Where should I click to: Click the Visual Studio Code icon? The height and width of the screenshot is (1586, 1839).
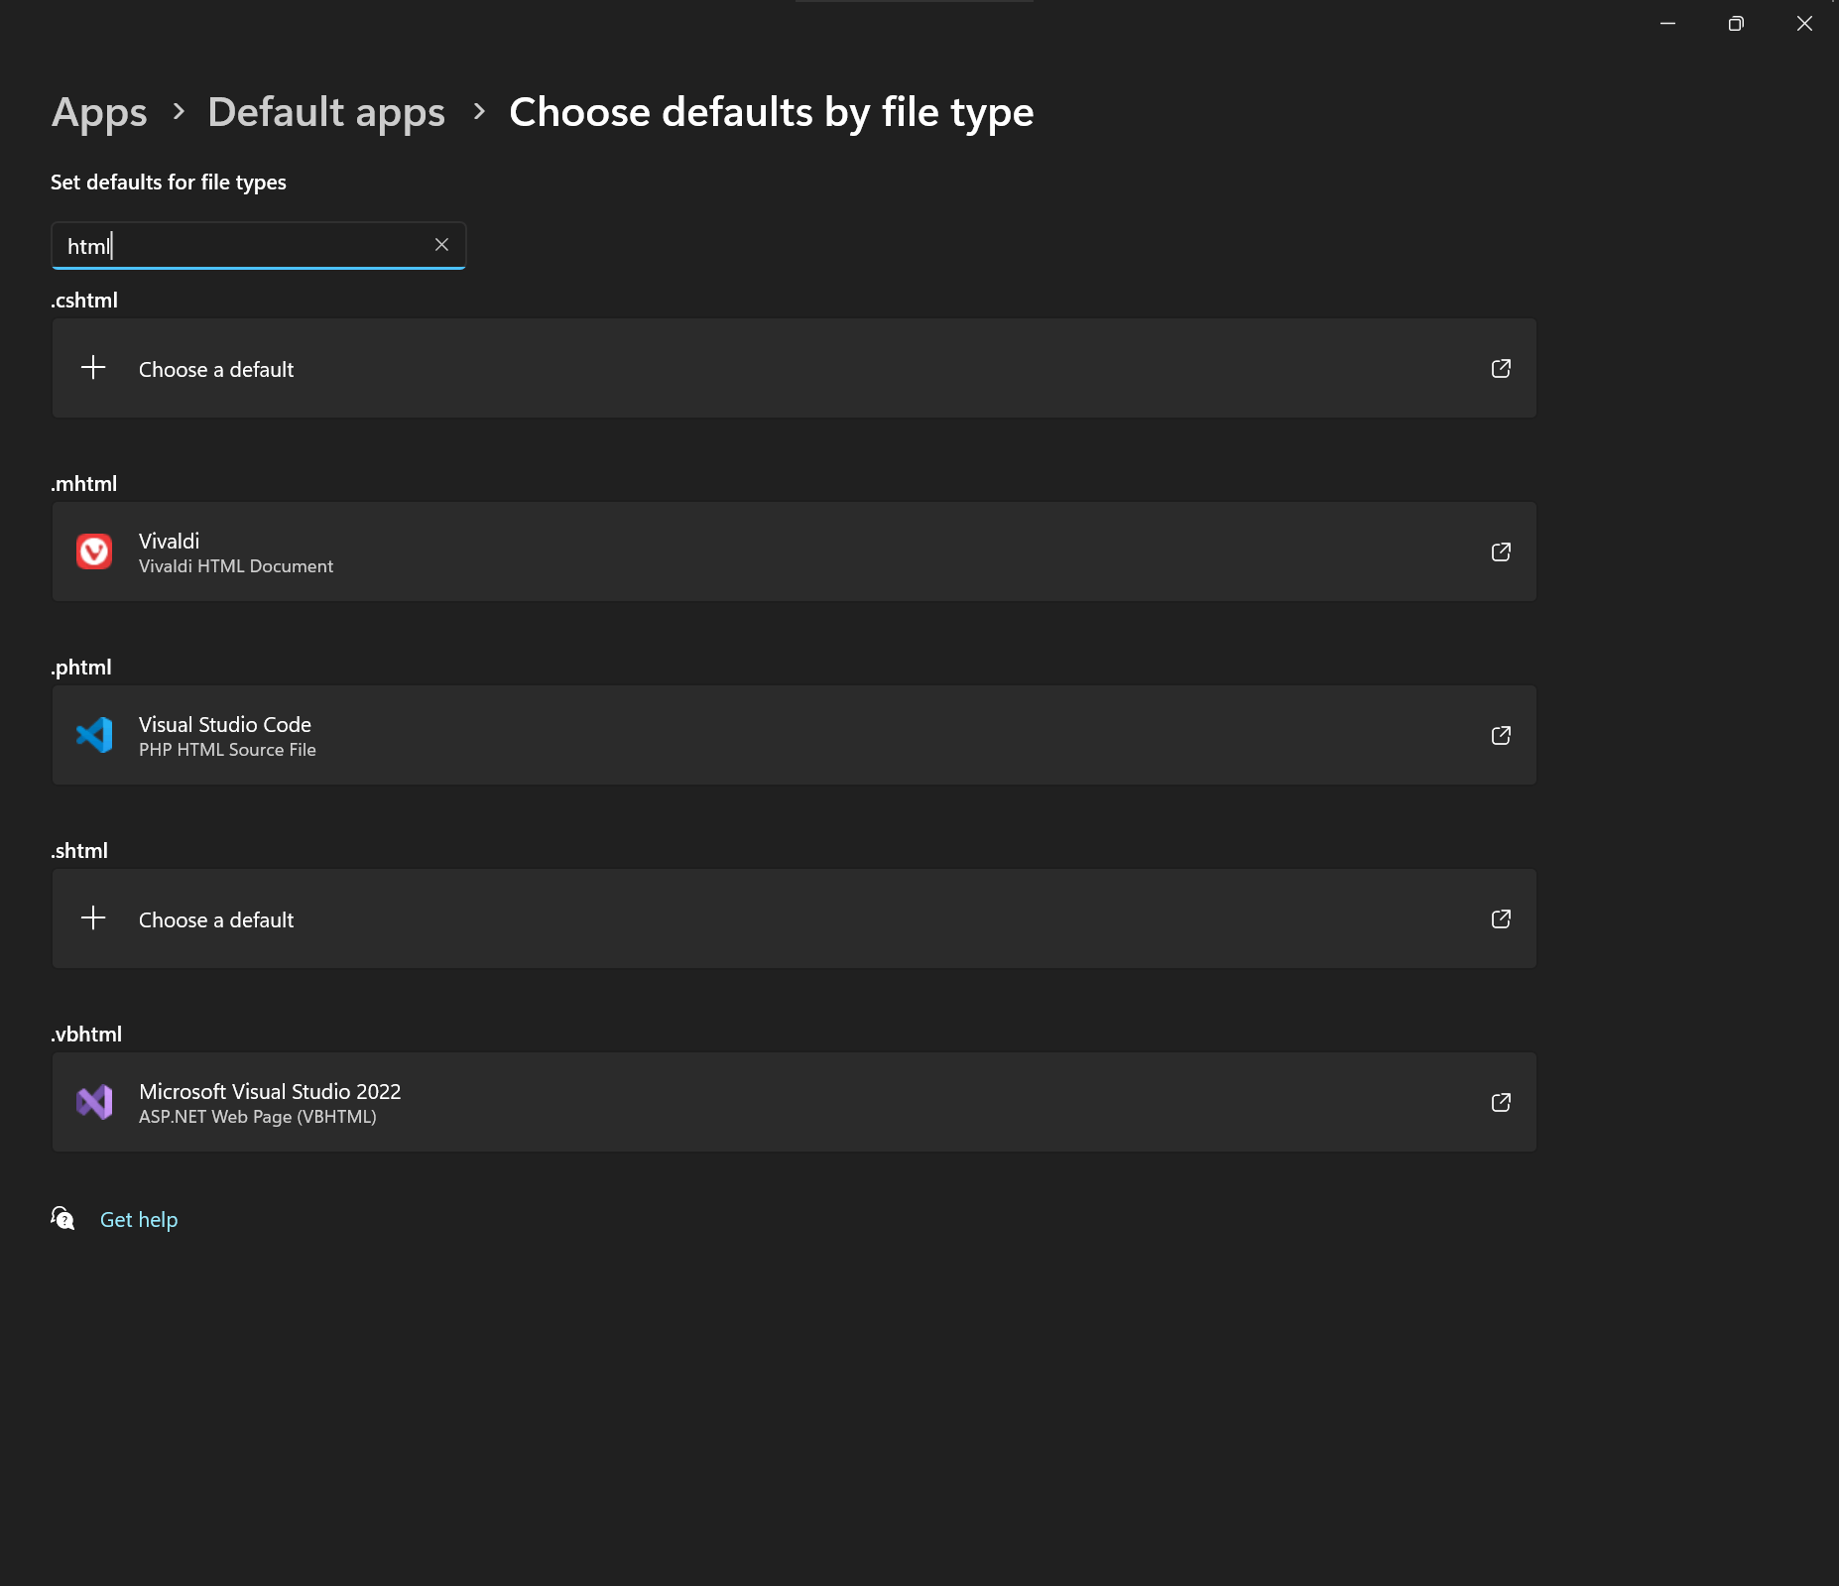[x=94, y=735]
